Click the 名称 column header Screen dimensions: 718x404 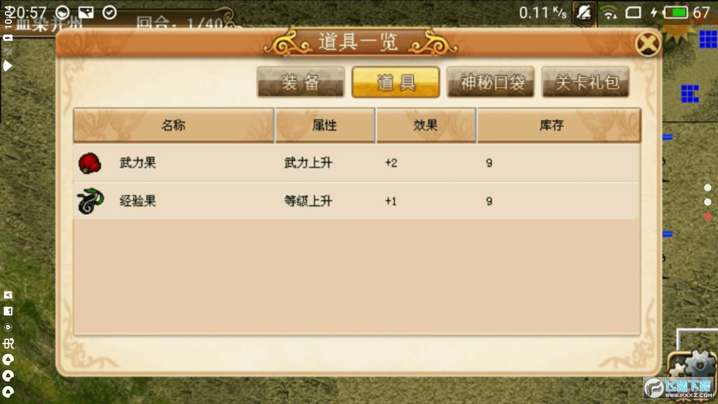point(174,125)
